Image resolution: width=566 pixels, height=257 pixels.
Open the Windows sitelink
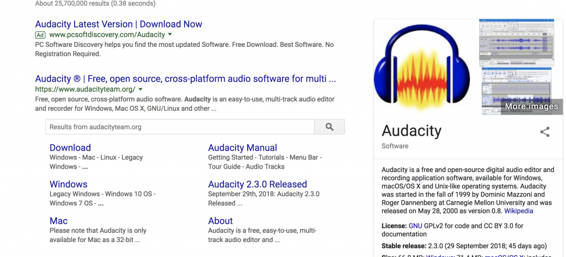68,184
